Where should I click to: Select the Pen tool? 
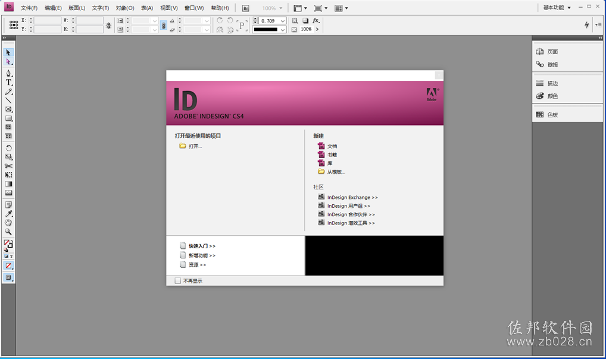point(8,73)
